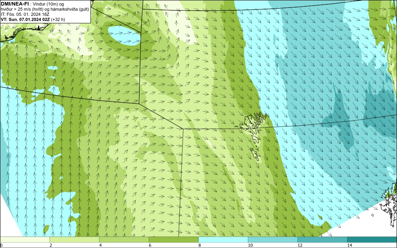Viewport: 397px width, 248px height.
Task: Click the darkest teal swatch above 14
Action: coord(372,240)
